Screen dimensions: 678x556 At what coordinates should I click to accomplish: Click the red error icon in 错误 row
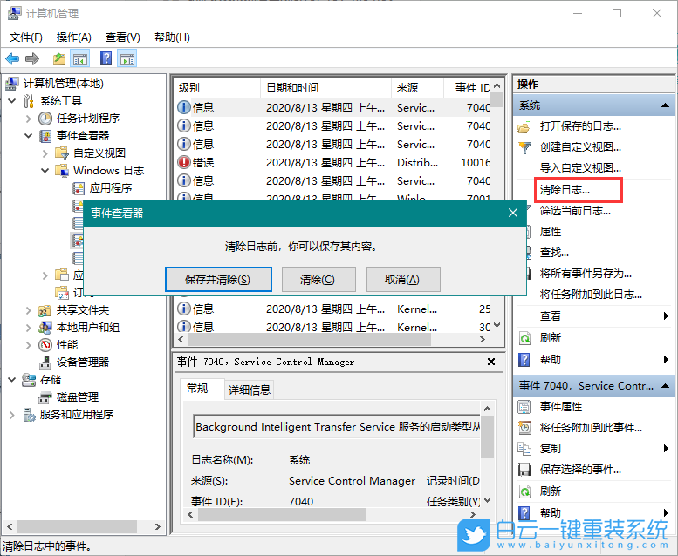(184, 162)
